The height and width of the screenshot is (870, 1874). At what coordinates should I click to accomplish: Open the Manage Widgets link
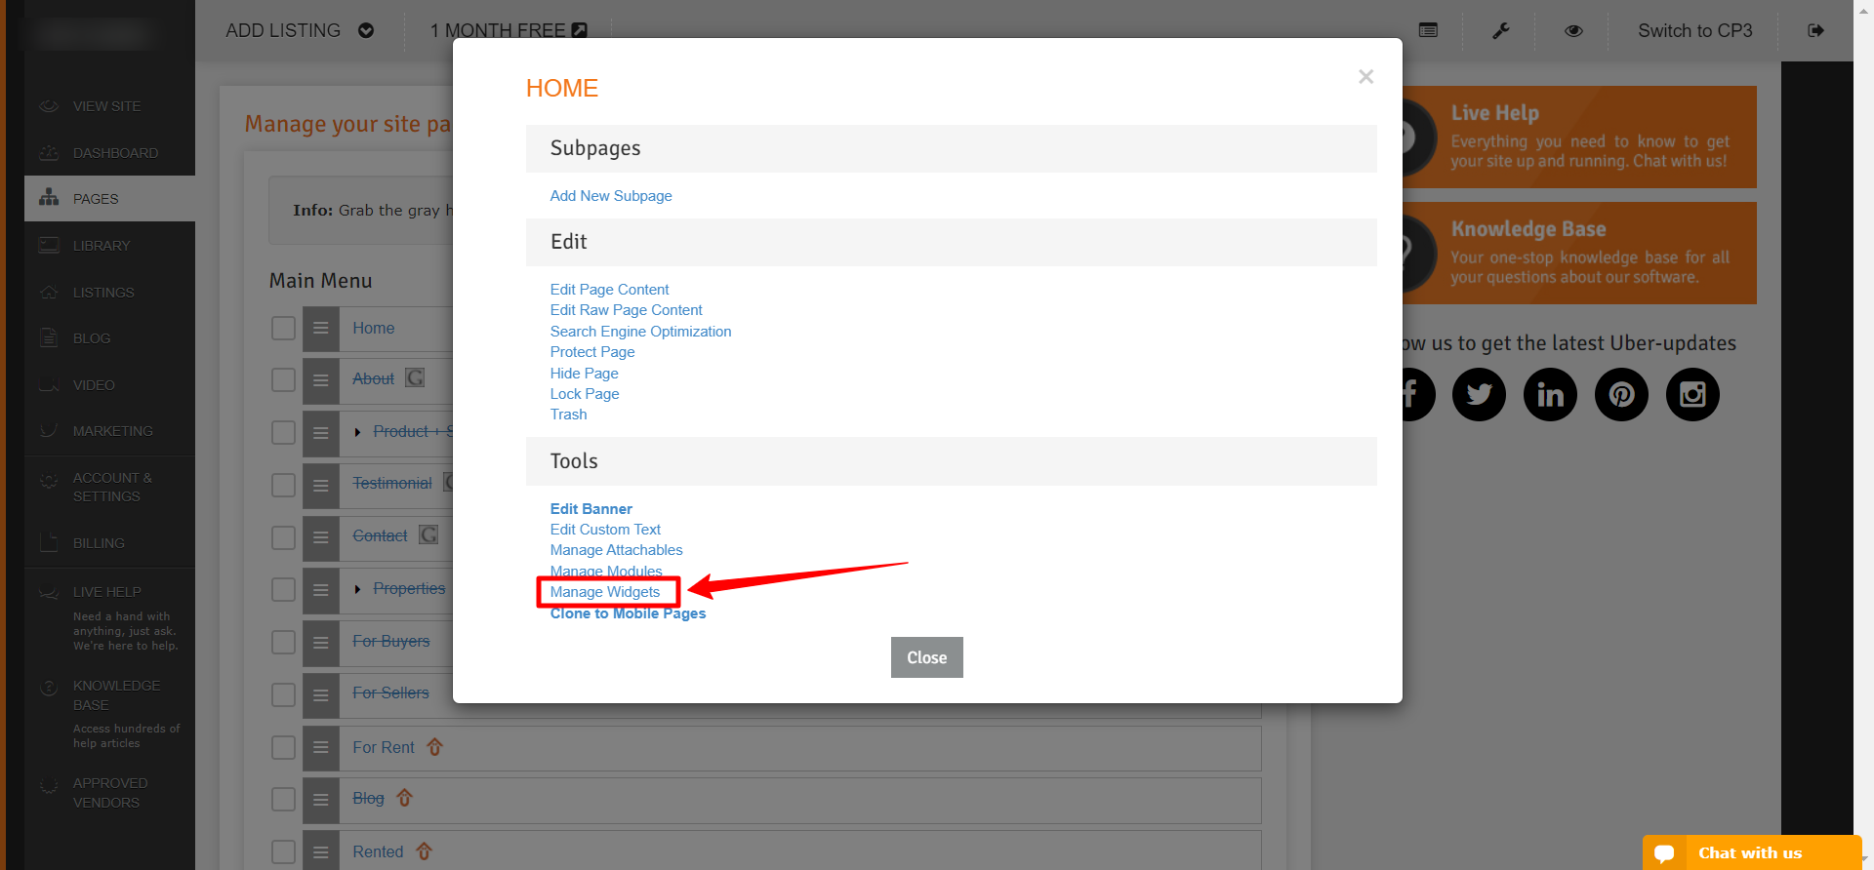pyautogui.click(x=605, y=592)
